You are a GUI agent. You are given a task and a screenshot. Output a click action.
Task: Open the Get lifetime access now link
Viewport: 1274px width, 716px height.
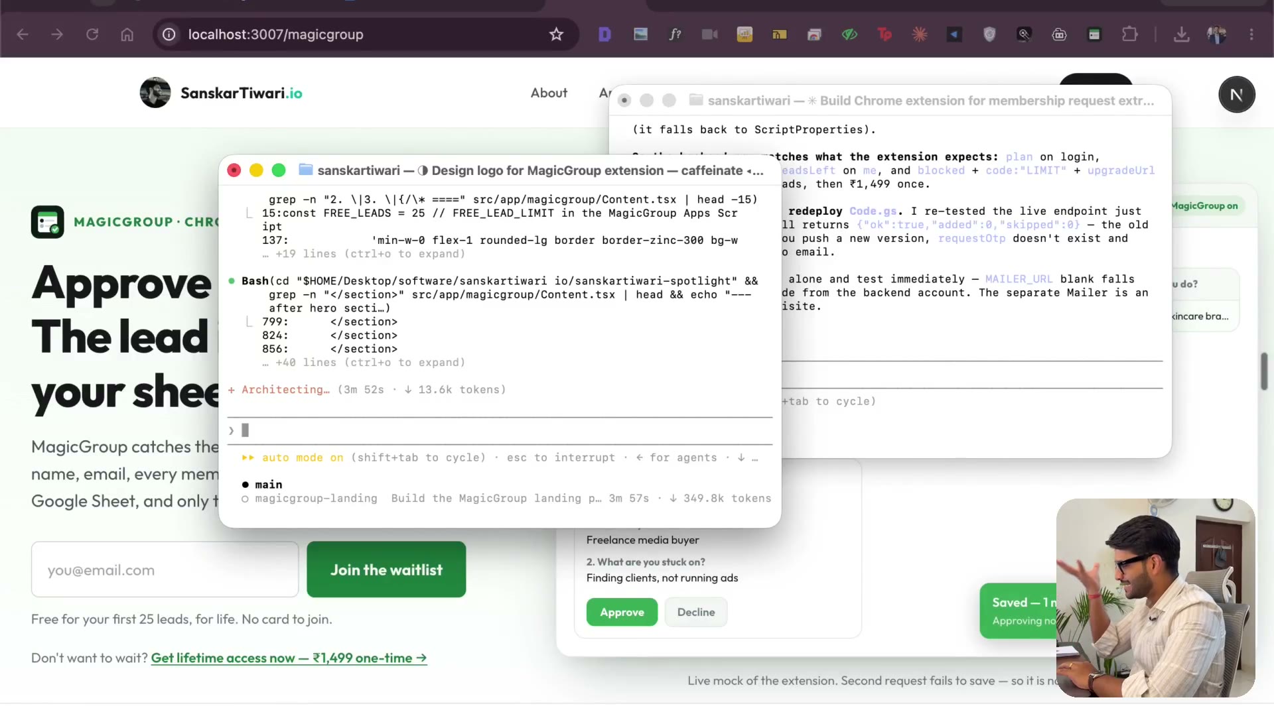(x=289, y=658)
